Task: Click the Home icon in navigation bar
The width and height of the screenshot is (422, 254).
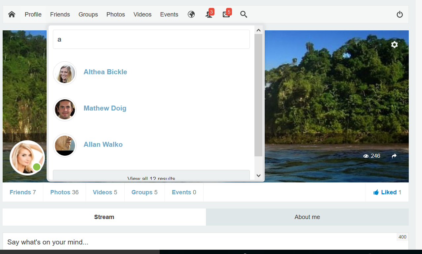Action: [12, 15]
